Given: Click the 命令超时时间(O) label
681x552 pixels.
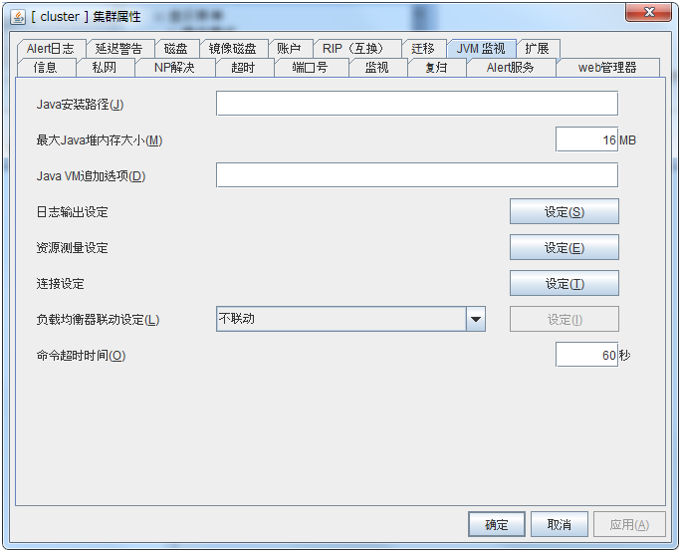Looking at the screenshot, I should (81, 356).
